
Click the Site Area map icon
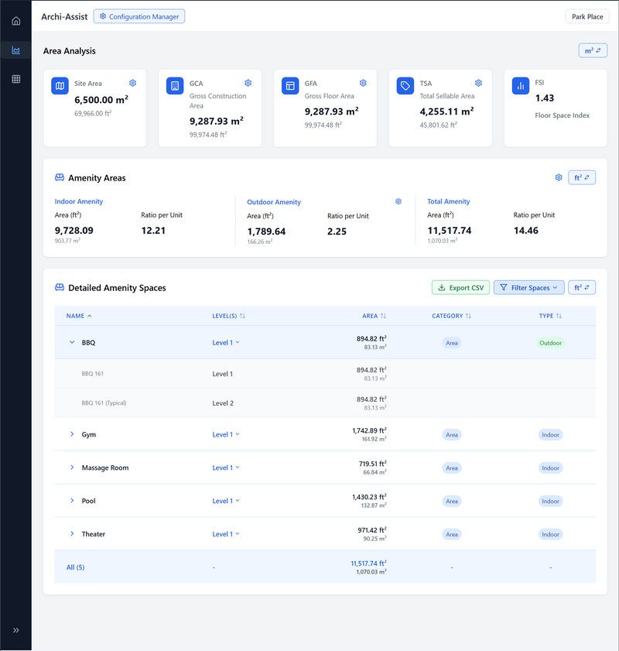pos(60,86)
